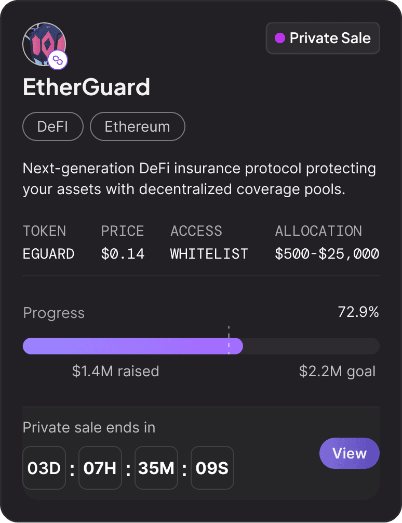Click the View button
Screen dimensions: 402x523
coord(350,453)
